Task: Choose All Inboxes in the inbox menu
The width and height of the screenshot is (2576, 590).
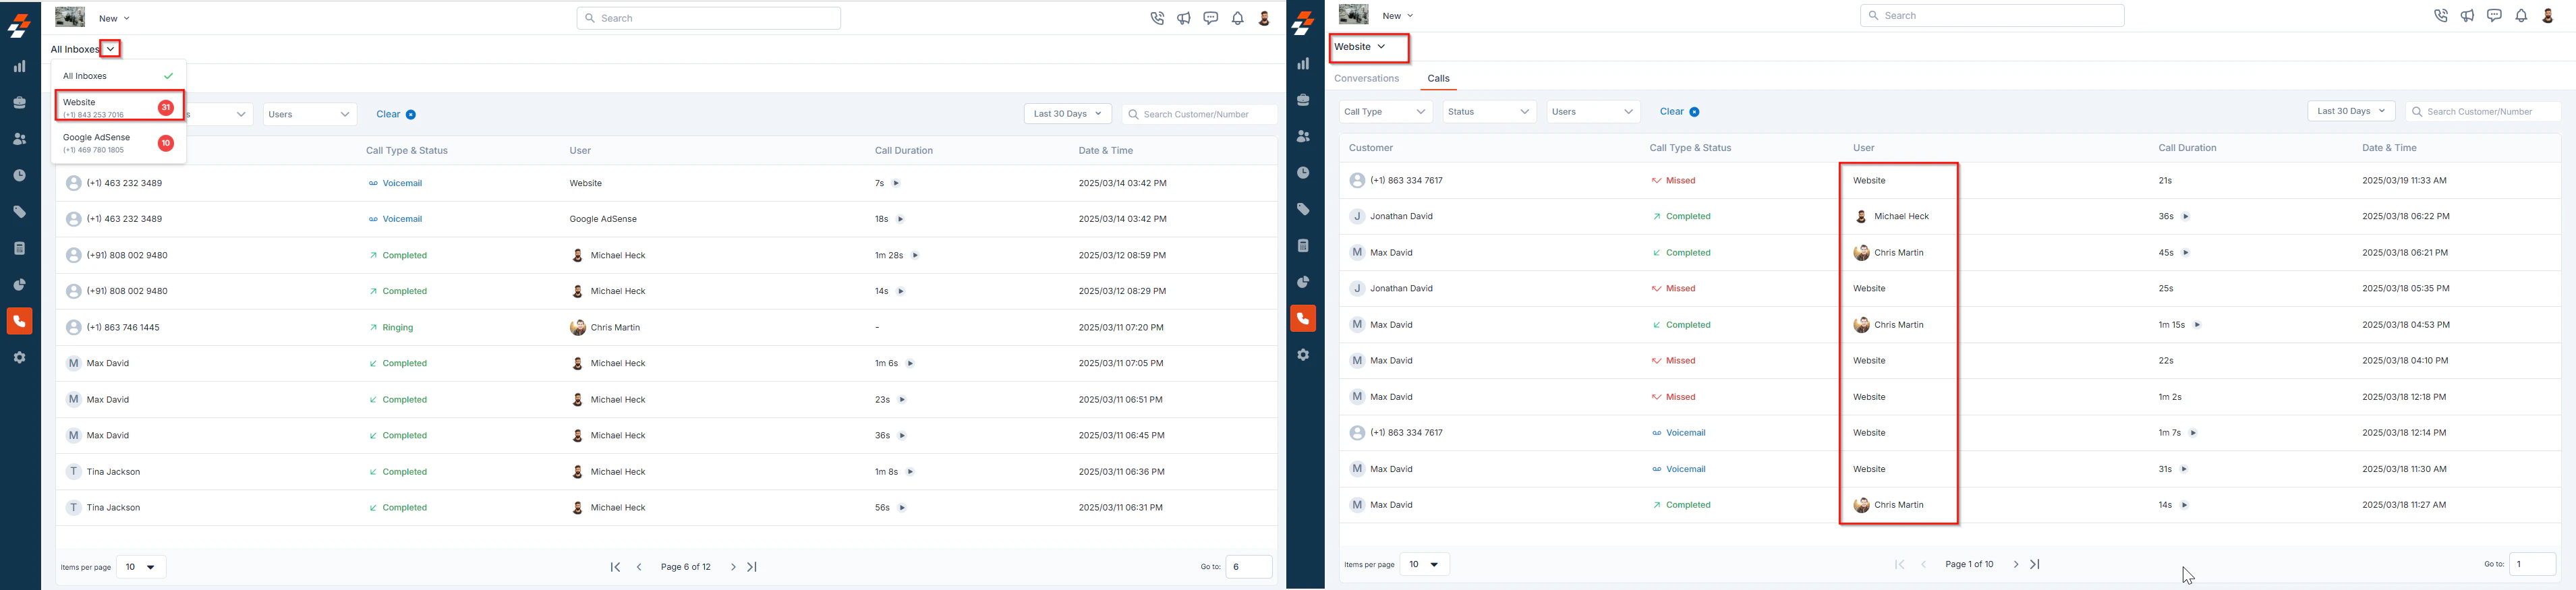Action: coord(118,76)
